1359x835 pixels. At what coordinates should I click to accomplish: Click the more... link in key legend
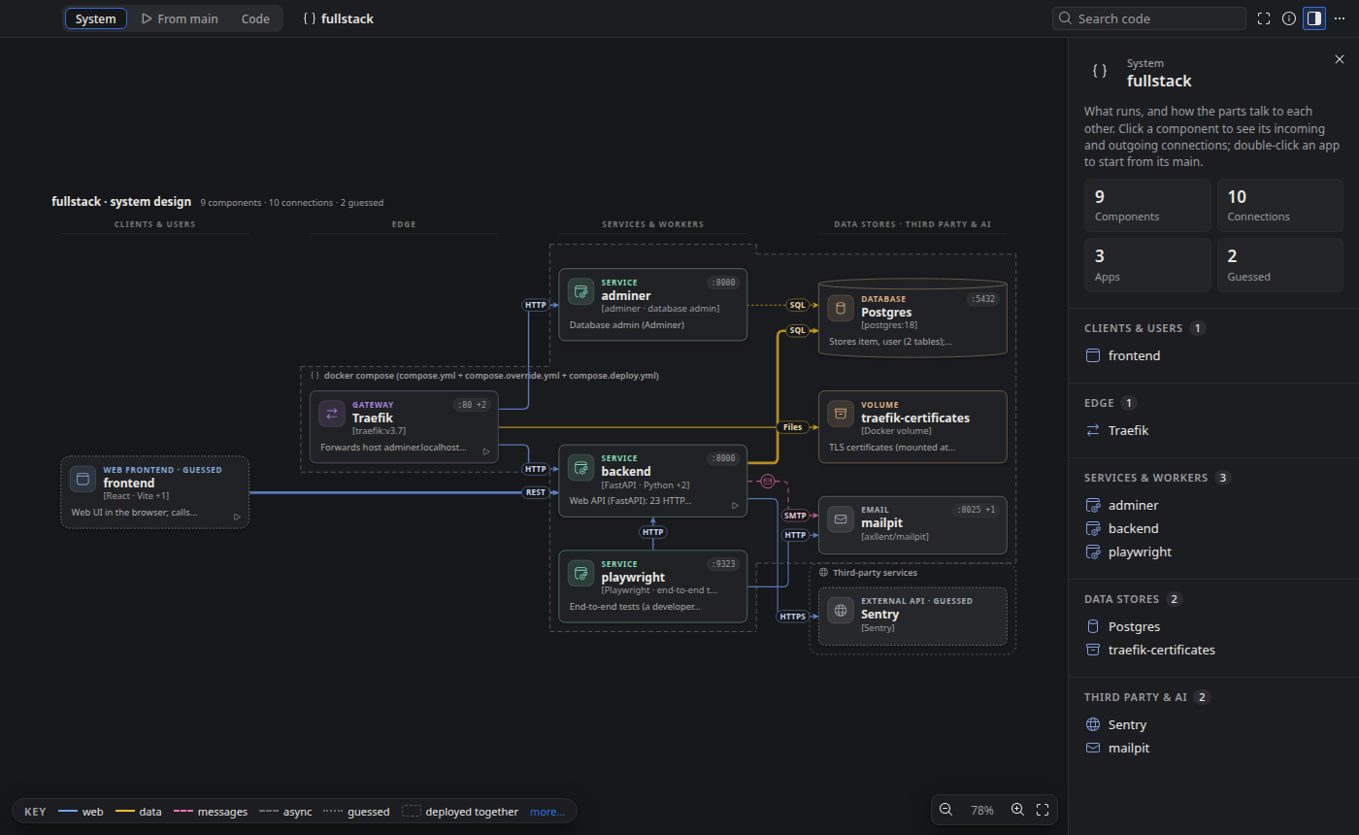pos(547,812)
